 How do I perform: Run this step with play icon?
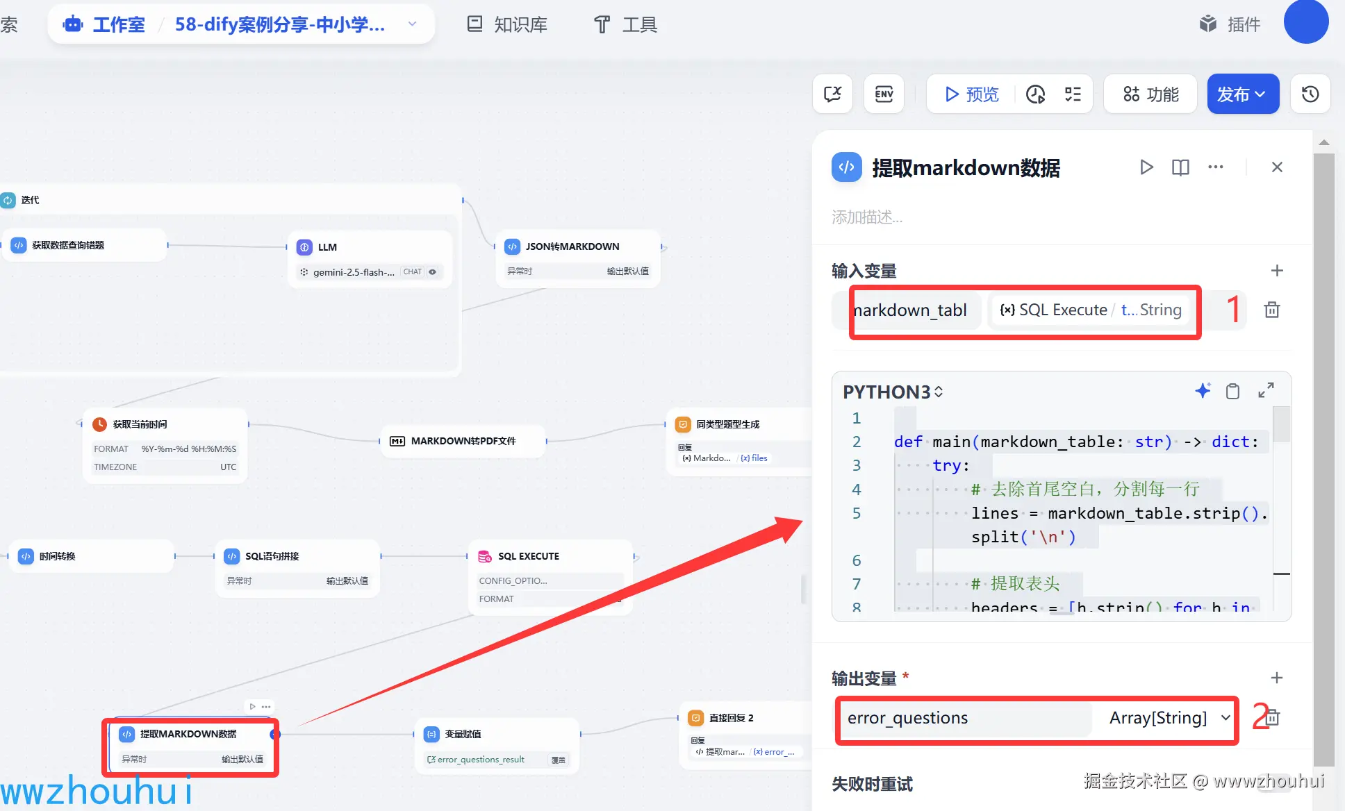pos(1146,167)
